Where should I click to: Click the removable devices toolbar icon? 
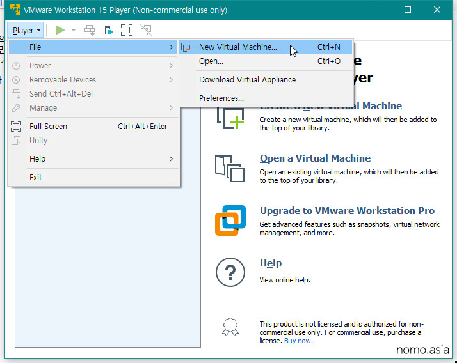tap(108, 30)
